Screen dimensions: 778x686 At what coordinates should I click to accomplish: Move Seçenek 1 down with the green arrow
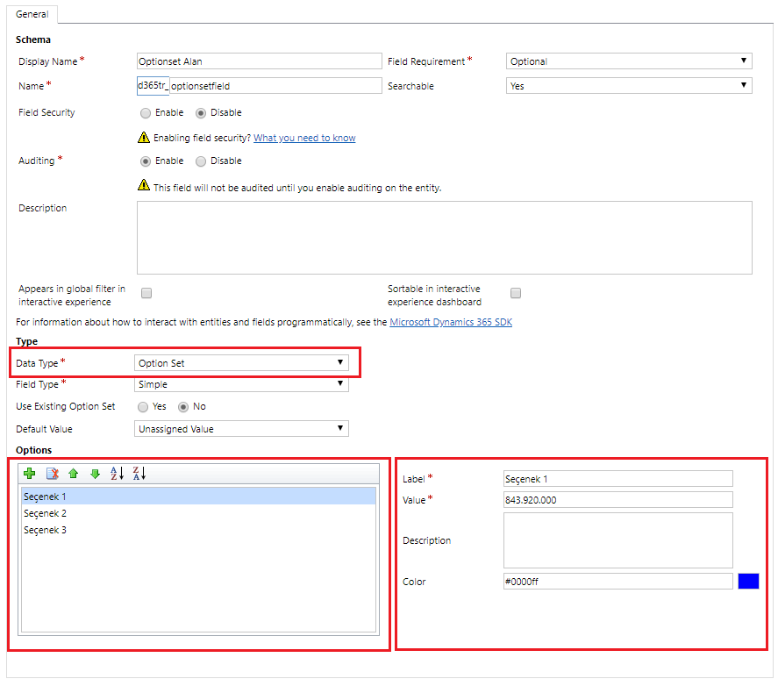94,473
